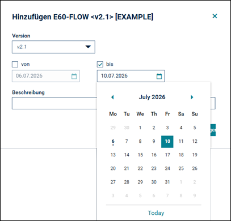
Task: Click the Today link in calendar
Action: [156, 213]
